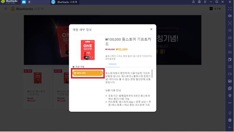Show more sidebar tools
Viewport: 234px width, 132px height.
[230, 103]
